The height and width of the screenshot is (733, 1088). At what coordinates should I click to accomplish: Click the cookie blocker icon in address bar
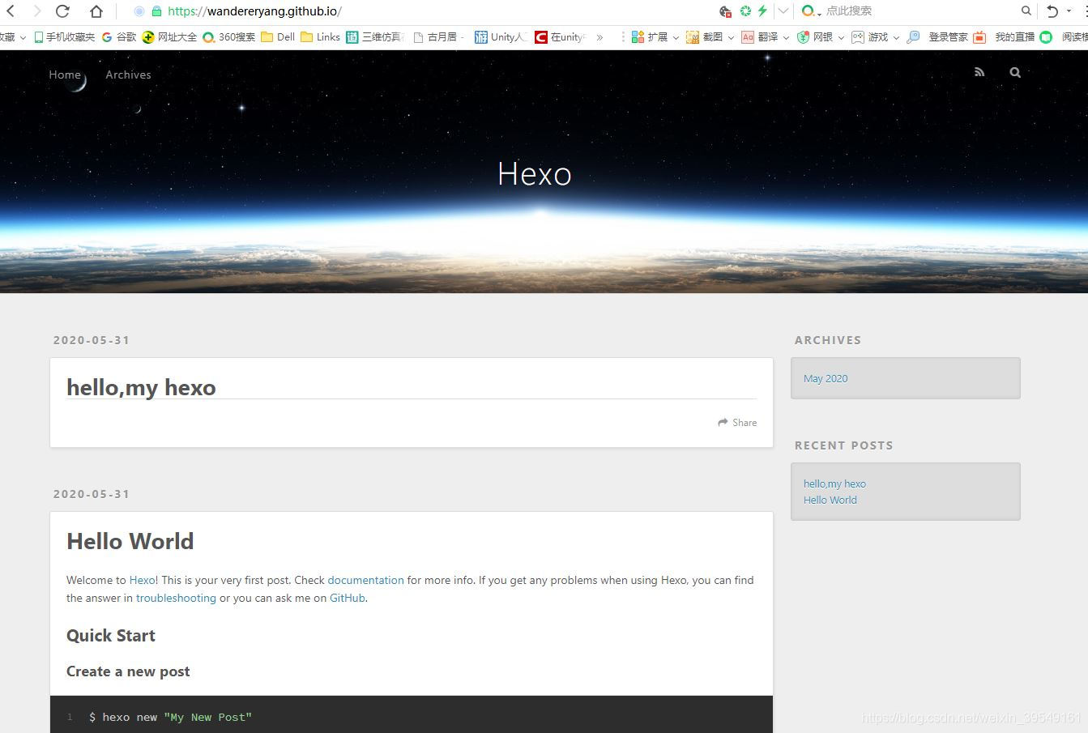[x=725, y=11]
